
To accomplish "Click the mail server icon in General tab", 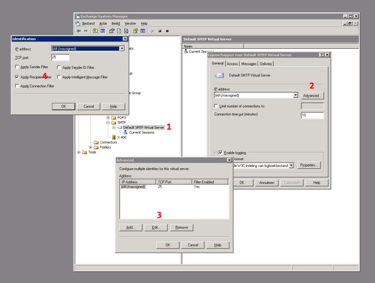I will [219, 76].
